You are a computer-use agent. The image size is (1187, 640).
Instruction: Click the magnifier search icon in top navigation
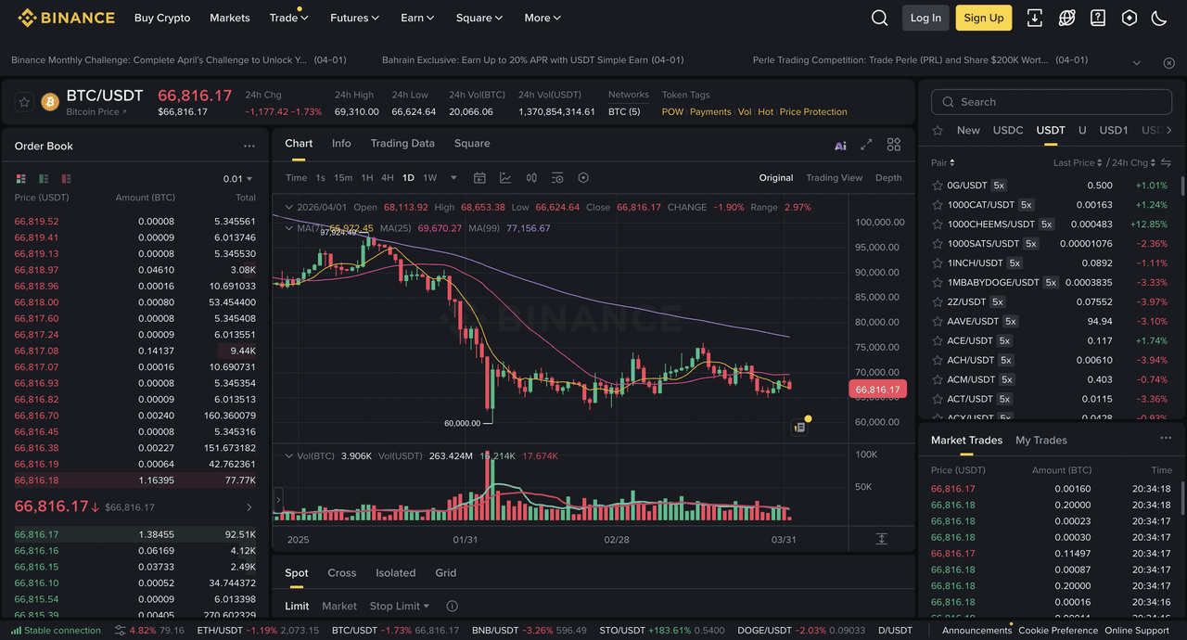click(x=879, y=18)
